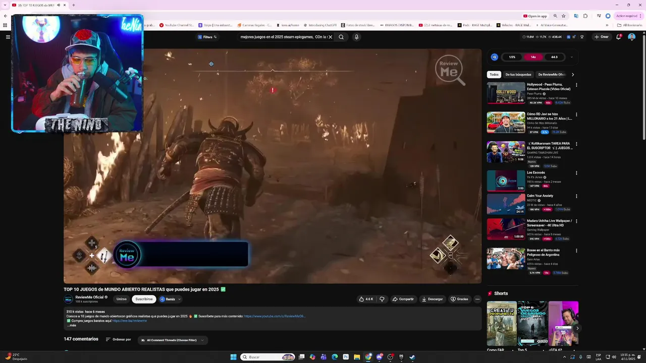Open the Stripe bookmark
The width and height of the screenshot is (646, 363).
215,25
